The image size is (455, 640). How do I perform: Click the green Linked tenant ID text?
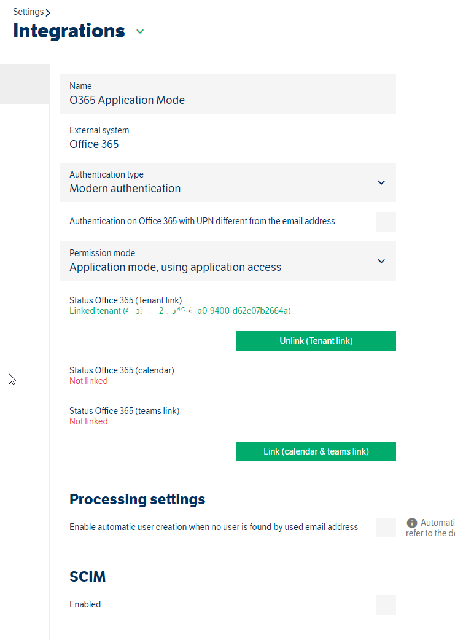coord(180,311)
